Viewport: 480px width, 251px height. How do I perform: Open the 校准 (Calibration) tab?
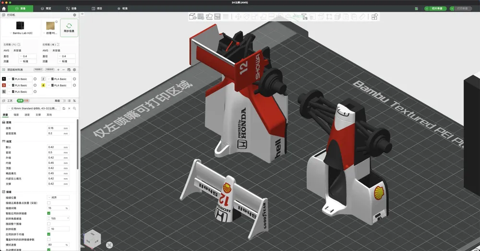click(x=122, y=9)
